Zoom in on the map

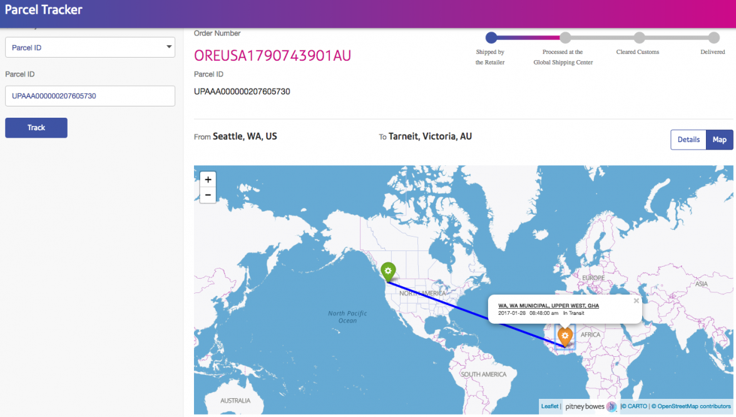point(208,179)
